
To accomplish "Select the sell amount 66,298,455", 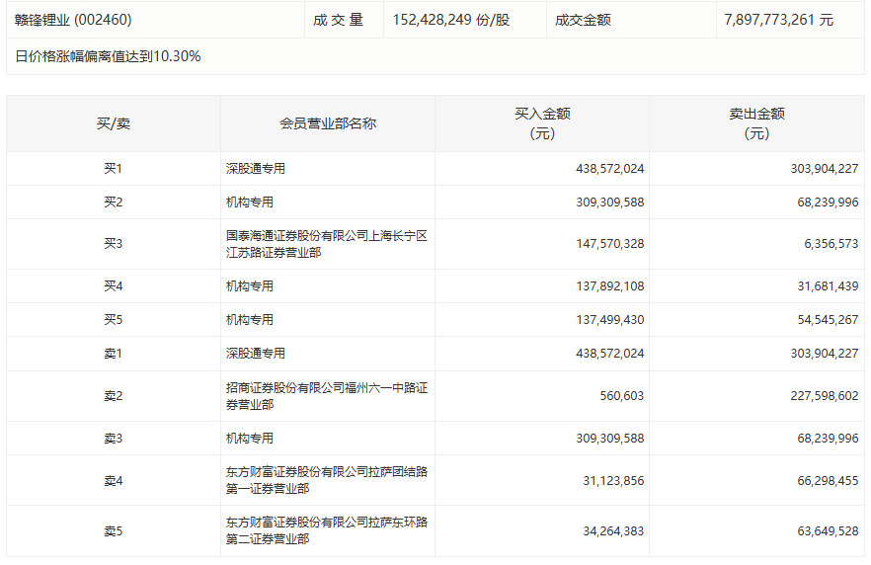I will tap(828, 481).
